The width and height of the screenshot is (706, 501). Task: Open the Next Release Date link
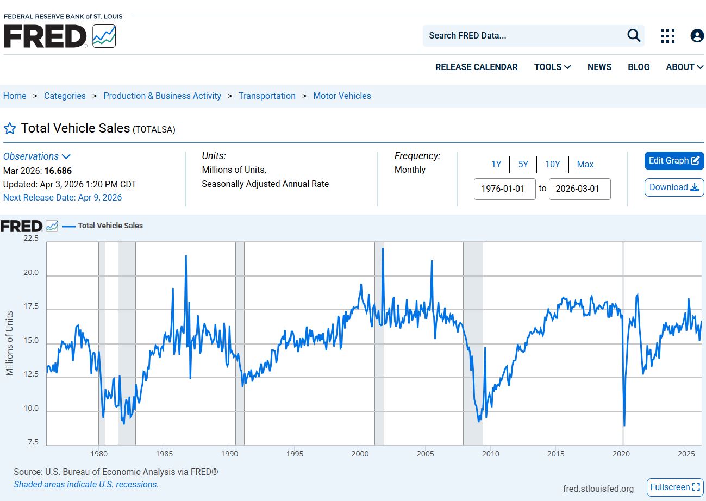tap(63, 197)
